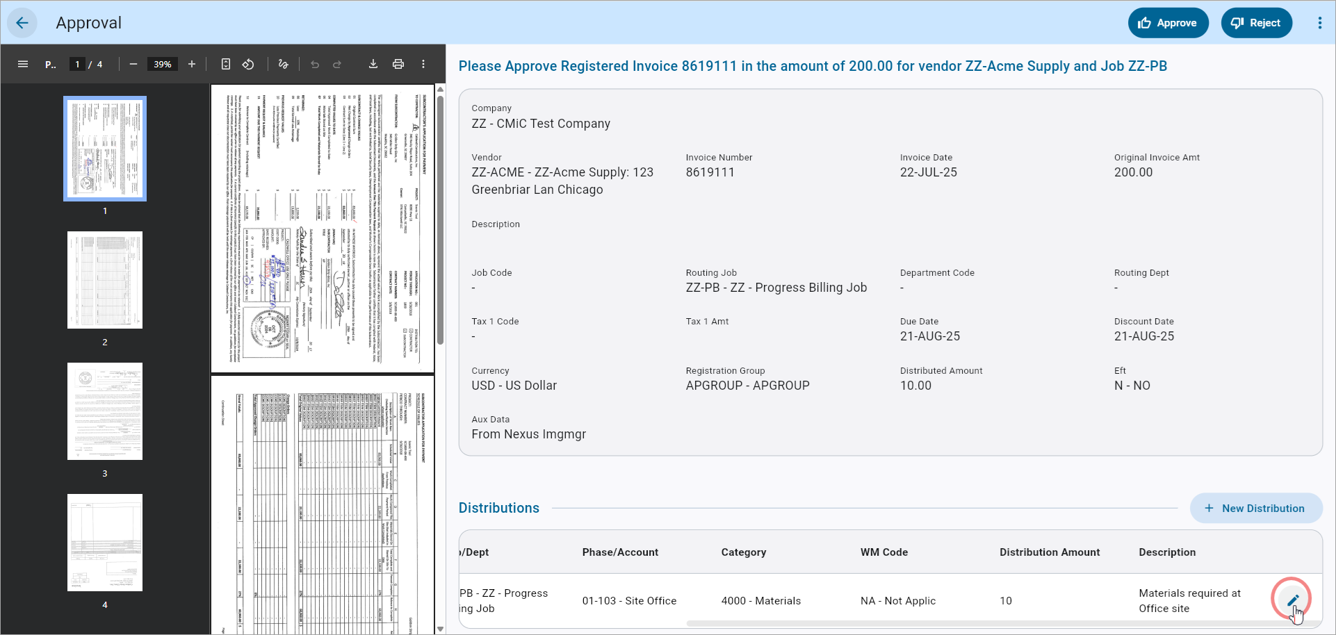The width and height of the screenshot is (1336, 635).
Task: Reject the registered invoice
Action: pyautogui.click(x=1256, y=23)
